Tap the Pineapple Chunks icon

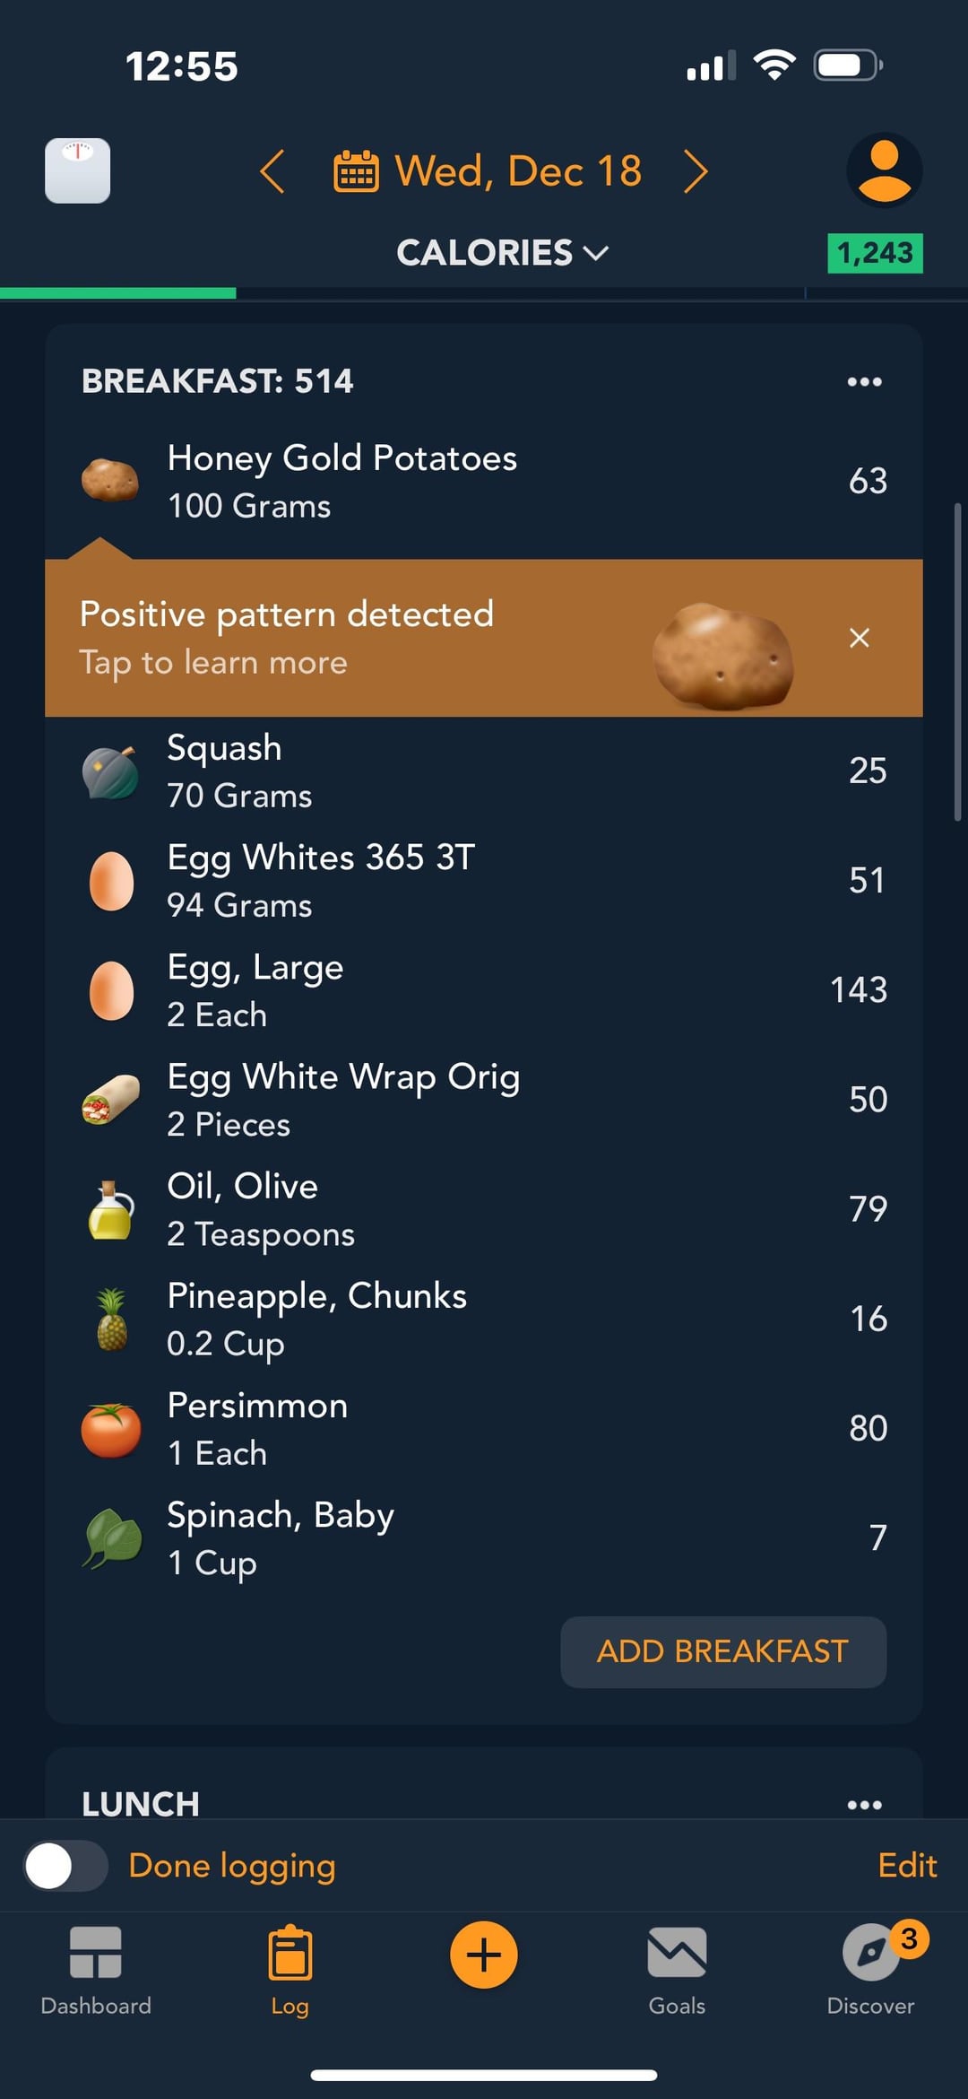click(x=111, y=1319)
